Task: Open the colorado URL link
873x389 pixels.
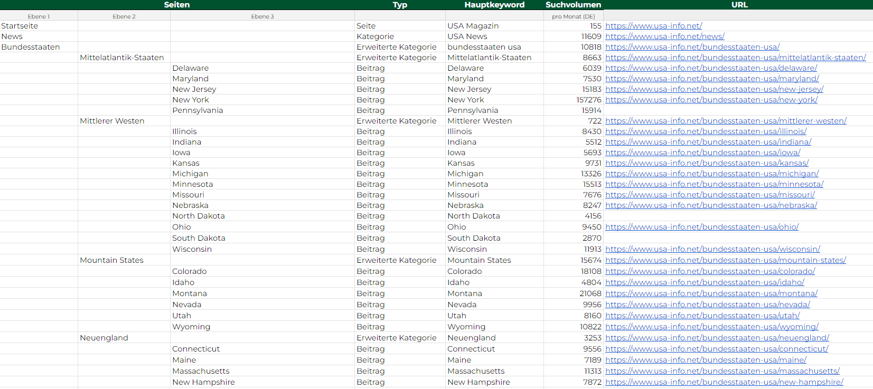Action: pos(710,271)
